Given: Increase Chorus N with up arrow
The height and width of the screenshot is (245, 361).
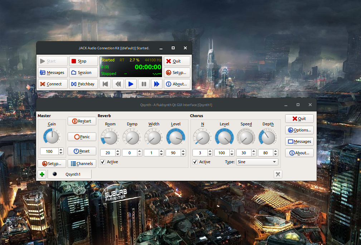Looking at the screenshot, I should (x=210, y=151).
